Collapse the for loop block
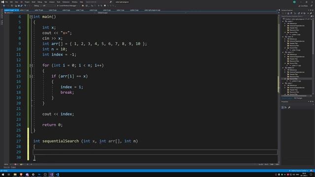 pyautogui.click(x=31, y=65)
